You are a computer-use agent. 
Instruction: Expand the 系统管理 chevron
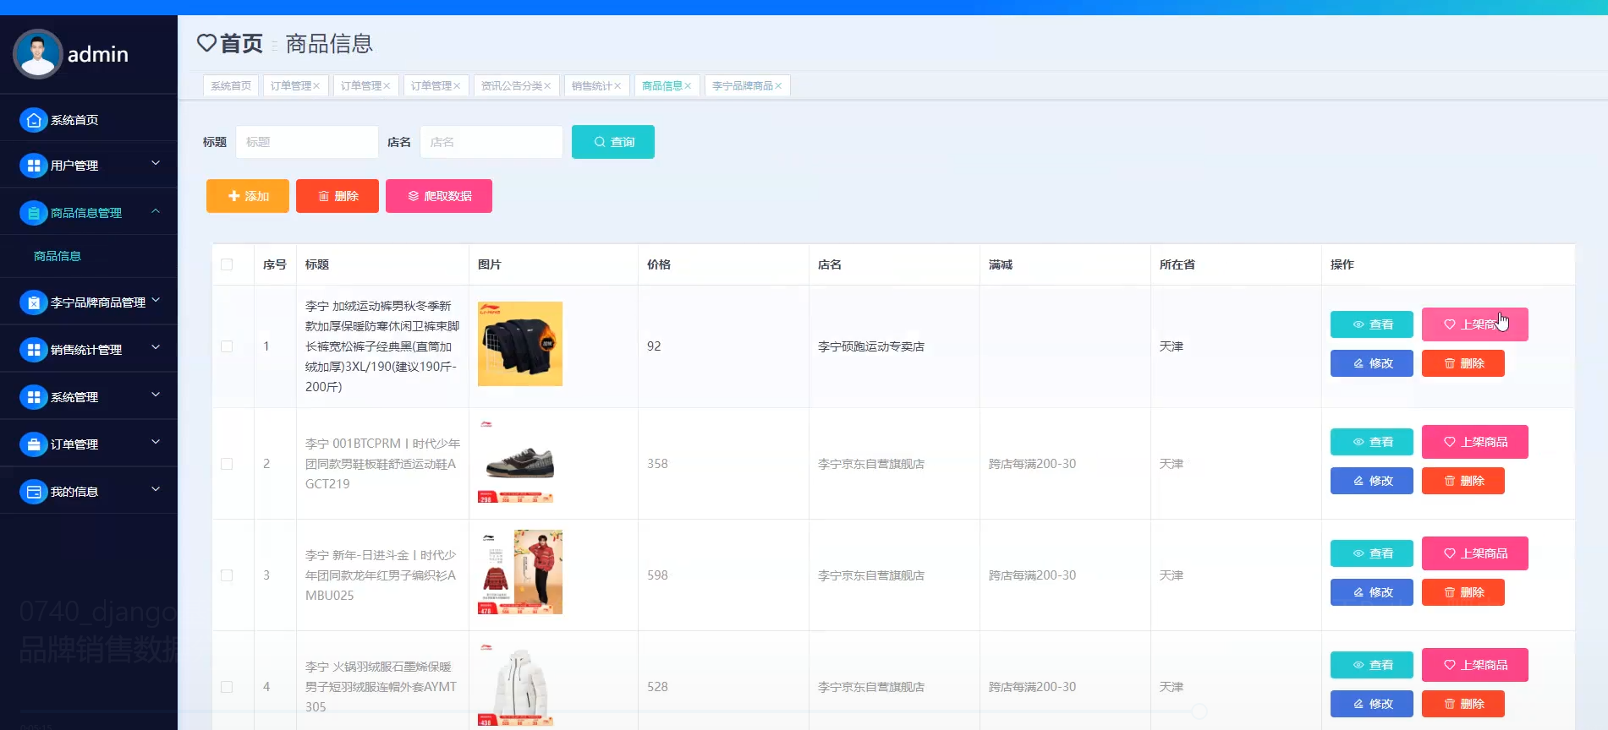[x=156, y=395]
